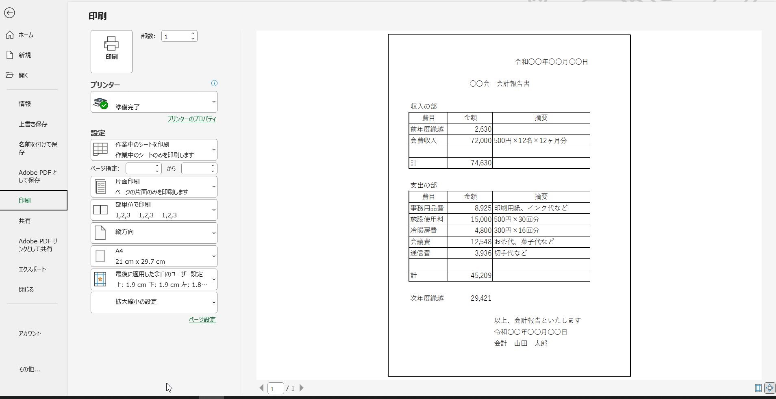Click the プリンターのプロパティ link

tap(191, 119)
